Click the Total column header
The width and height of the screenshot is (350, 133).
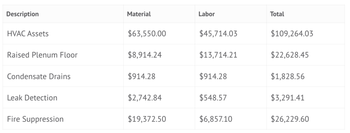pos(277,14)
